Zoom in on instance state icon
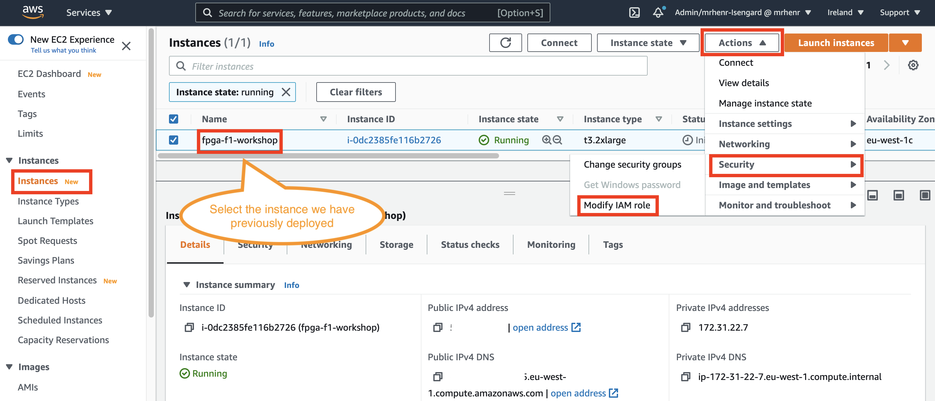935x401 pixels. tap(546, 140)
